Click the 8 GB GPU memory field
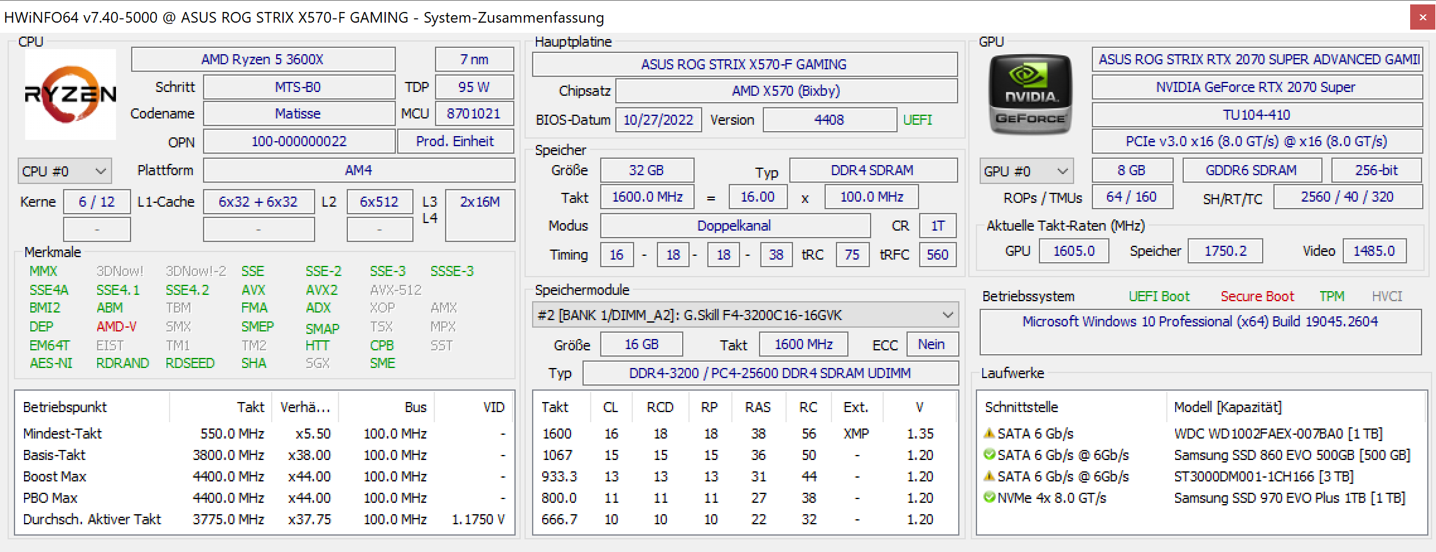The image size is (1436, 552). pos(1132,170)
